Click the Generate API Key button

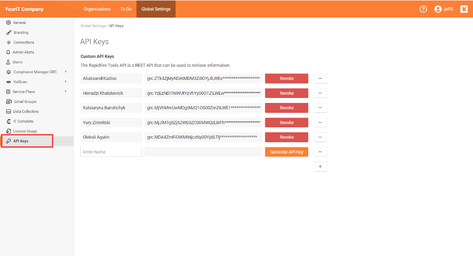(287, 152)
